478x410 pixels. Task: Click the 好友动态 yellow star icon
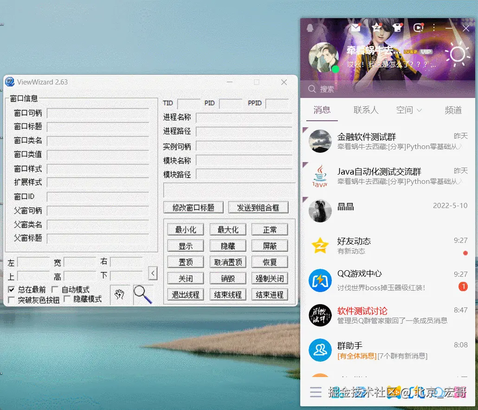[320, 246]
